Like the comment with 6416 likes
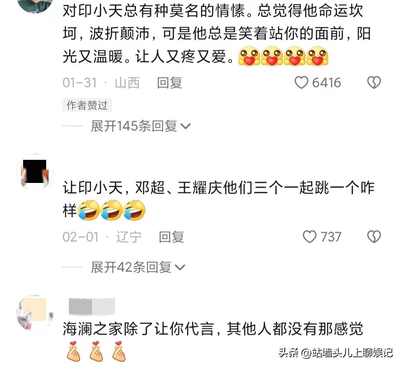The image size is (402, 367). tap(301, 83)
